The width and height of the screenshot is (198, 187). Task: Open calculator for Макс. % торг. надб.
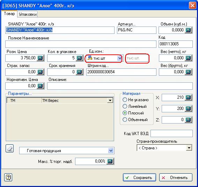click(110, 161)
